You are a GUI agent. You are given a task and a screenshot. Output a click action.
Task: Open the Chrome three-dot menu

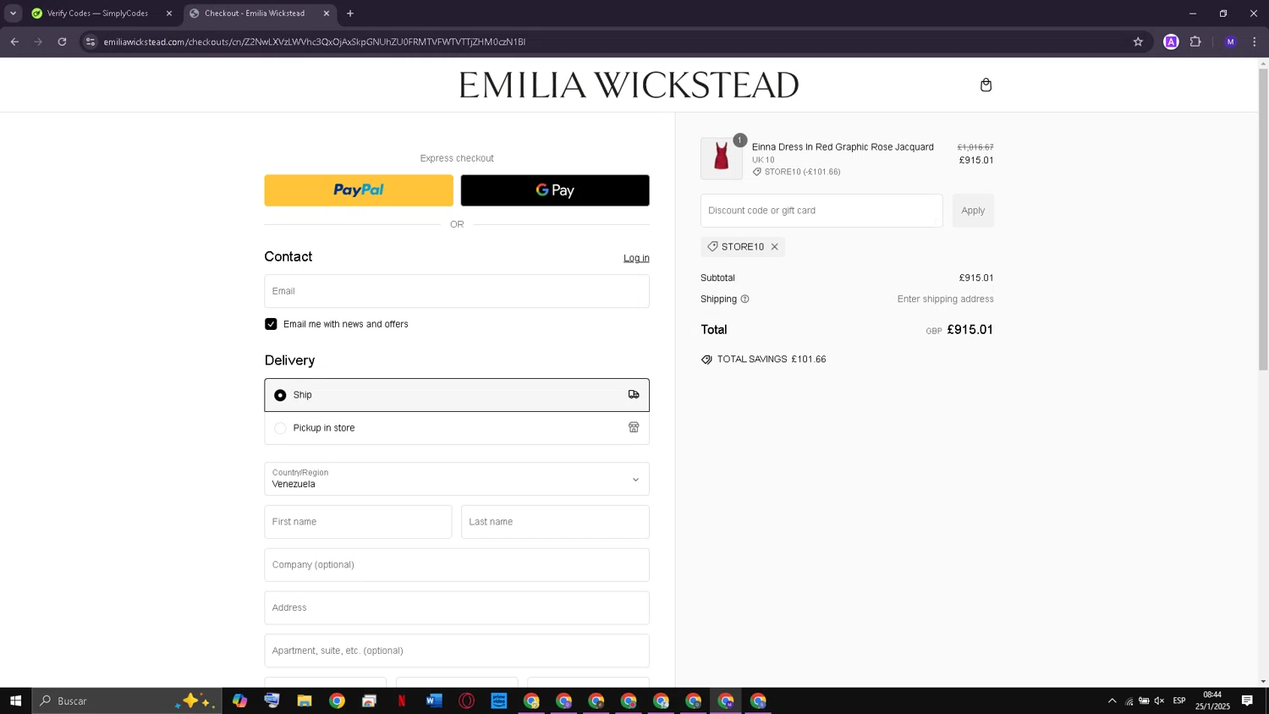coord(1255,41)
